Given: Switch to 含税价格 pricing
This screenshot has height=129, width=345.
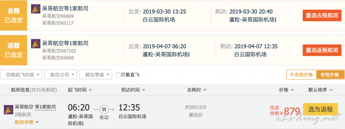Looking at the screenshot, I should pyautogui.click(x=330, y=75).
